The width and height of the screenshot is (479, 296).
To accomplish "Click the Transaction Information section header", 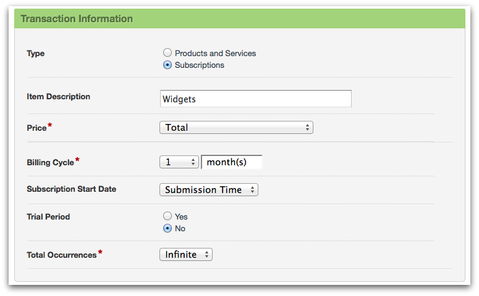I will (x=77, y=18).
